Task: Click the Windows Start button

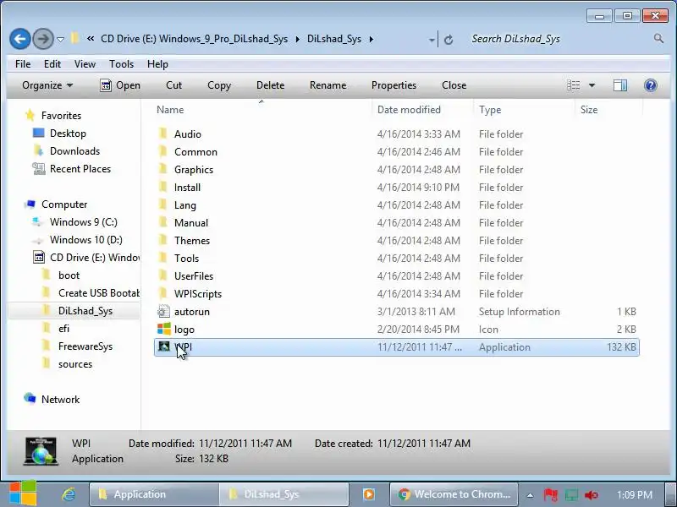Action: point(23,493)
